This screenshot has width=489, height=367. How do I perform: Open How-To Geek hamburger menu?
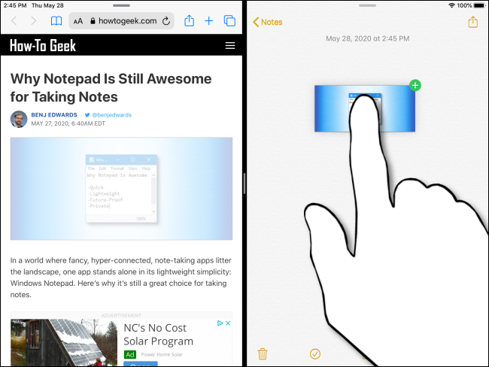click(230, 46)
